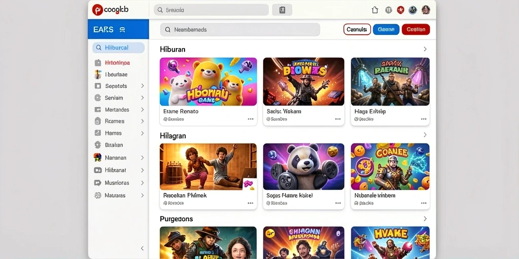Open the book icon button beside search
Viewport: 519px width, 259px height.
coord(282,10)
